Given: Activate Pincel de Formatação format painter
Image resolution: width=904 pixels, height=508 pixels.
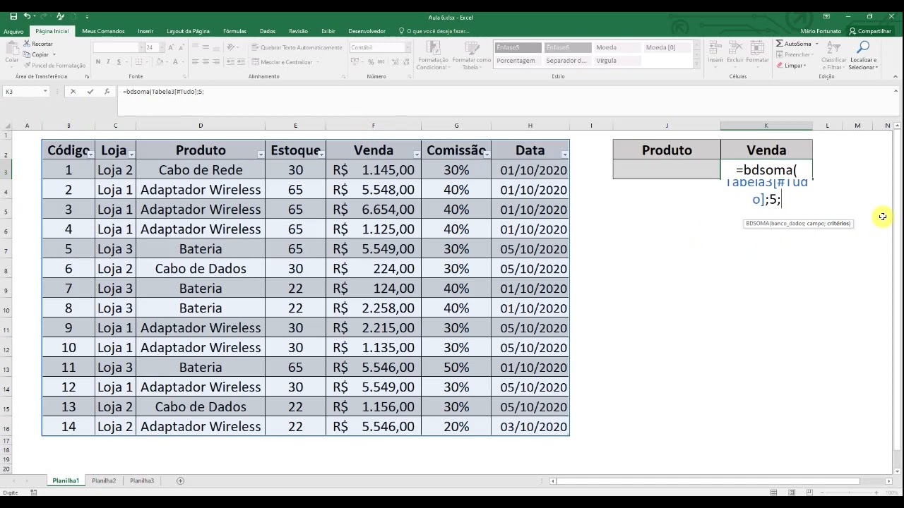Looking at the screenshot, I should point(54,65).
